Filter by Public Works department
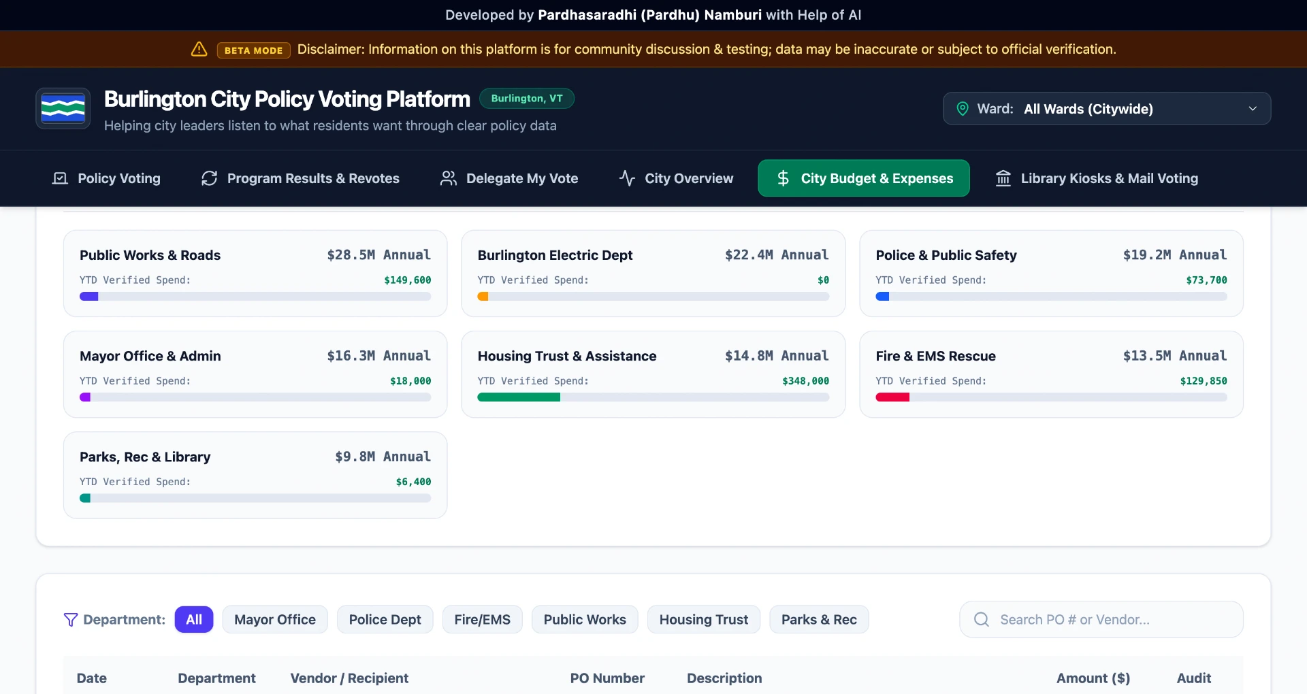This screenshot has height=694, width=1307. click(x=585, y=620)
